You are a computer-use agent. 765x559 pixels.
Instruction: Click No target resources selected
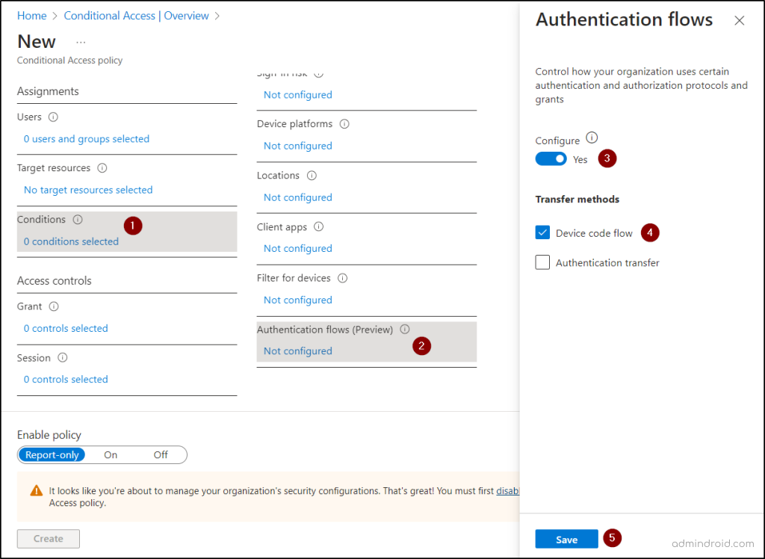pyautogui.click(x=87, y=190)
